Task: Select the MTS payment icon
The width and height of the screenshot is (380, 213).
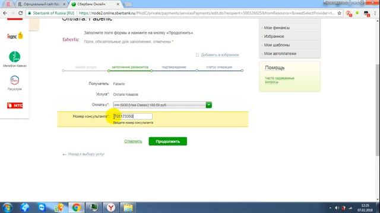Action: coord(15,105)
